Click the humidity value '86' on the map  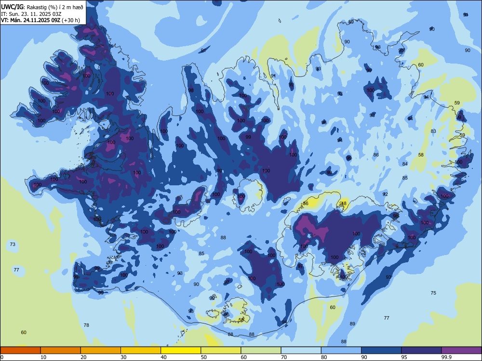(376, 155)
